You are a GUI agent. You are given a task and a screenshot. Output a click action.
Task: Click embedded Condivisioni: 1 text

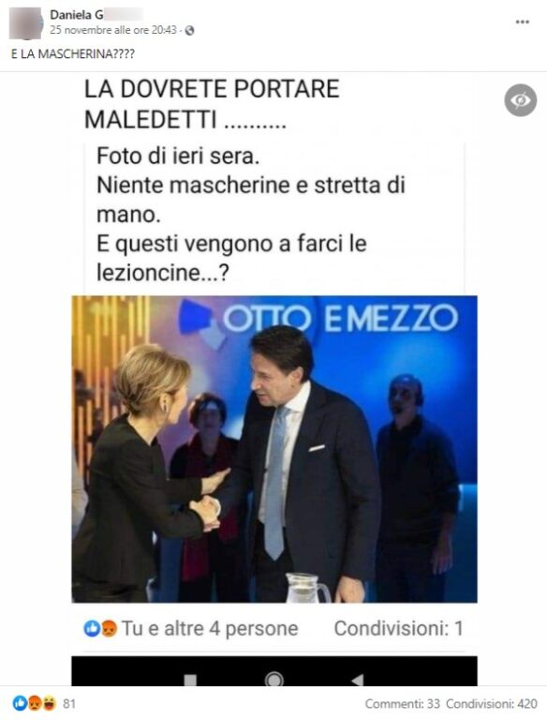coord(399,629)
